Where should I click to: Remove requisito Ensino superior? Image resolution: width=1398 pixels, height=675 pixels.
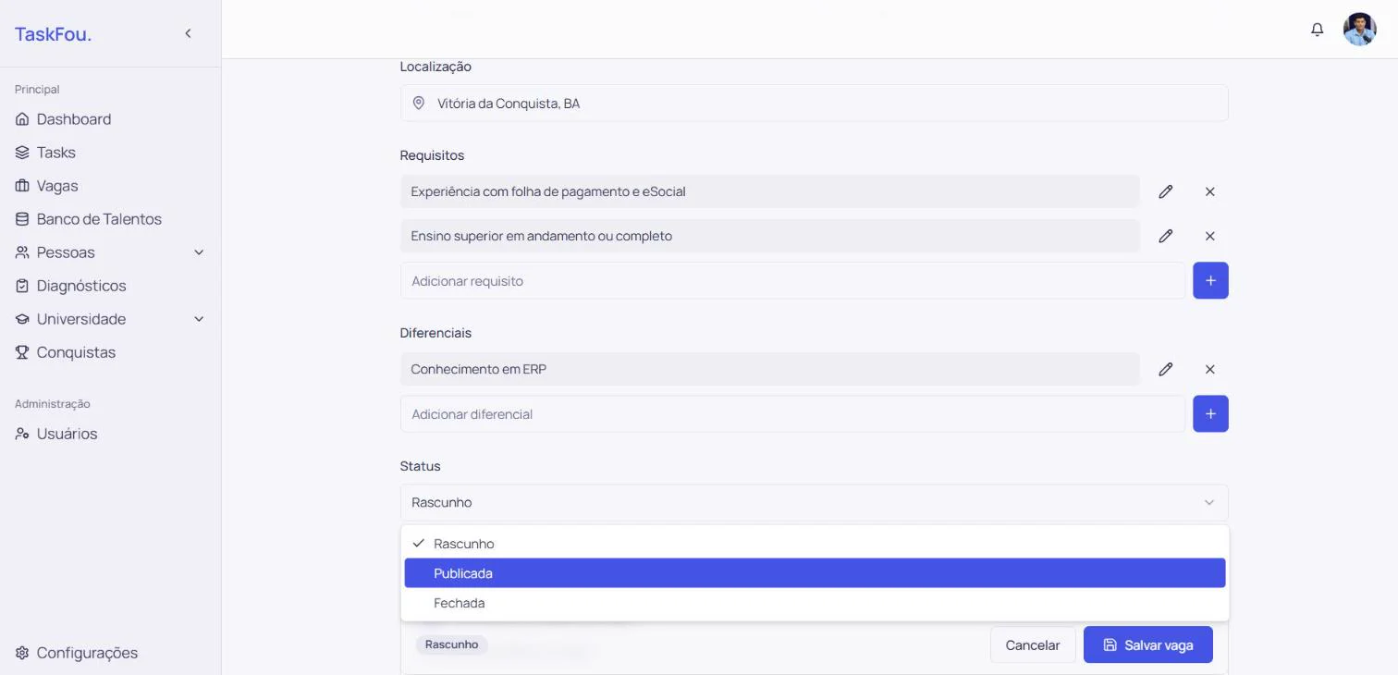(1209, 236)
